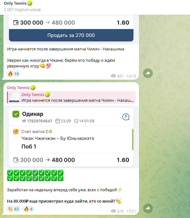Click the wallet icon in the lower bet slip

pos(16,160)
